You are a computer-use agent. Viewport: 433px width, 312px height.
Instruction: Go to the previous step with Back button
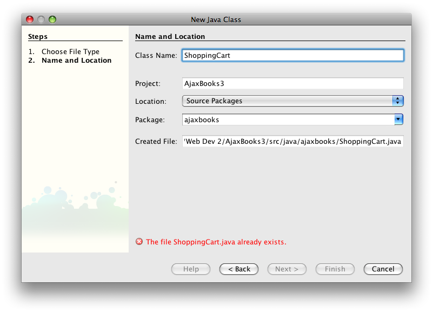239,269
